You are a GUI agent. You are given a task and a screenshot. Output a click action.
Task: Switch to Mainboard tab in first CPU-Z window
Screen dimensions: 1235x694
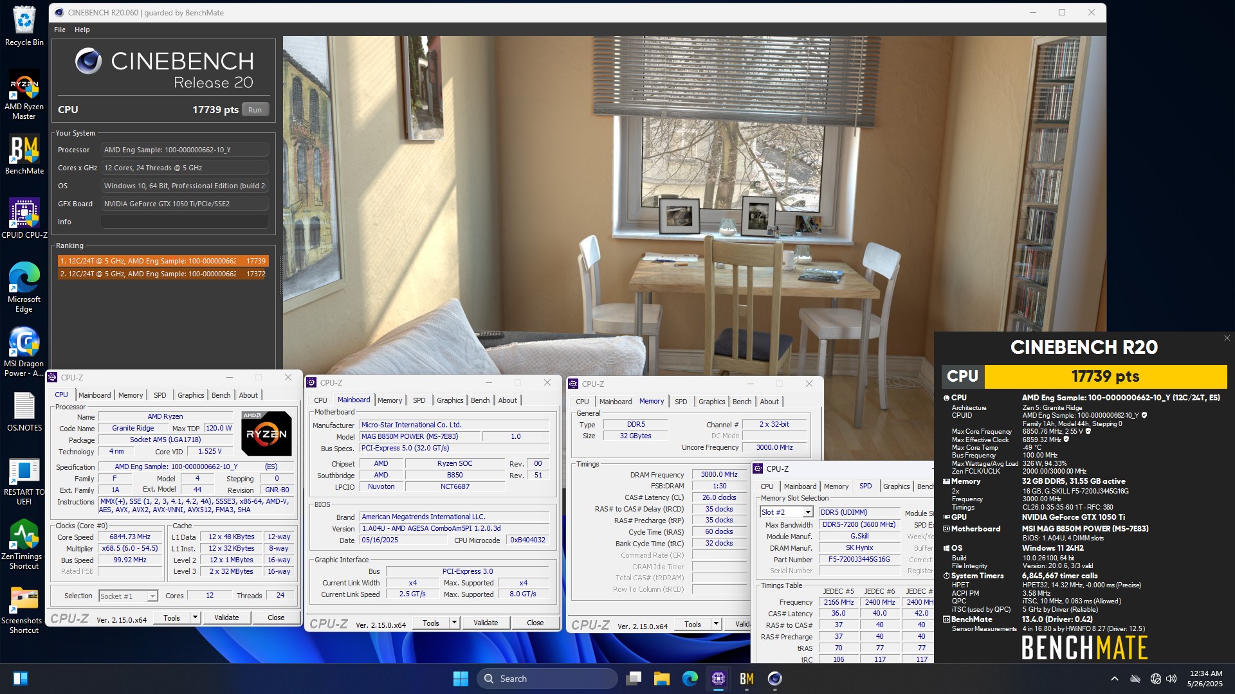95,395
